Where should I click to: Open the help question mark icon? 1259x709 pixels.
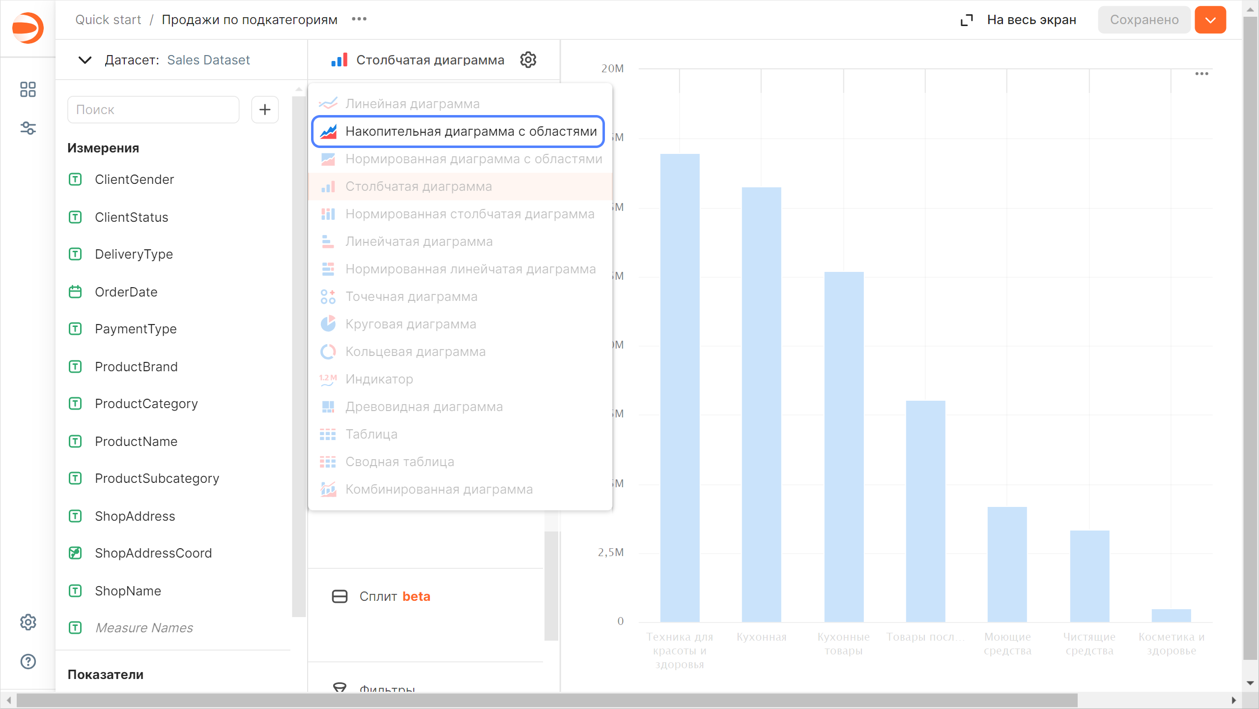[28, 661]
